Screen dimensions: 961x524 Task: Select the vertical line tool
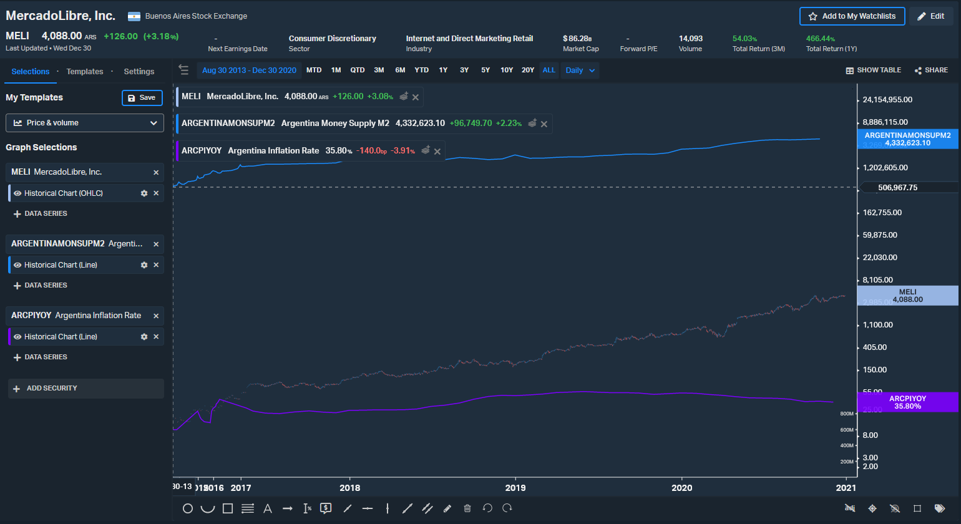pyautogui.click(x=388, y=508)
